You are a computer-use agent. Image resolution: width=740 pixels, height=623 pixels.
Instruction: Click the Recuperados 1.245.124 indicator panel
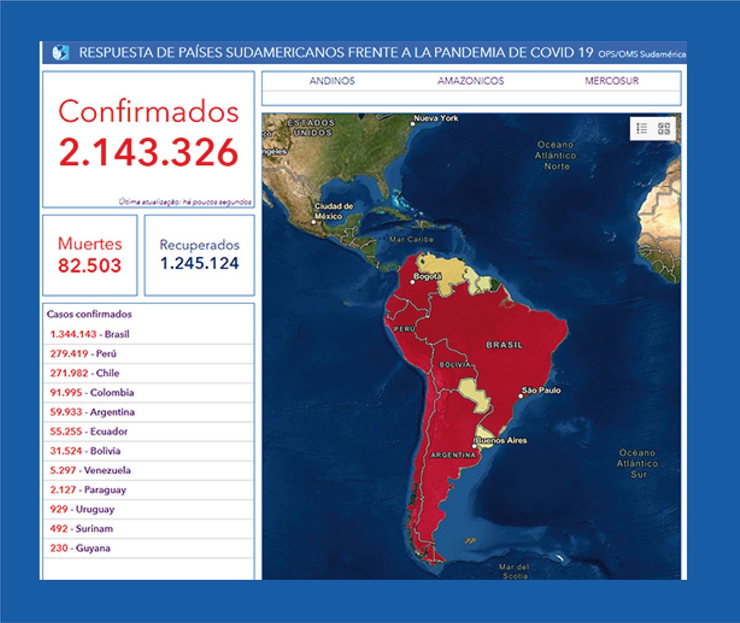199,255
